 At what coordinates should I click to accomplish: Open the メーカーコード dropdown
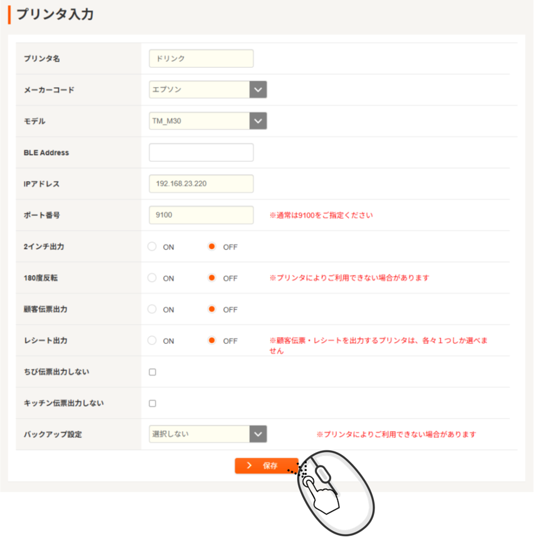tap(208, 89)
